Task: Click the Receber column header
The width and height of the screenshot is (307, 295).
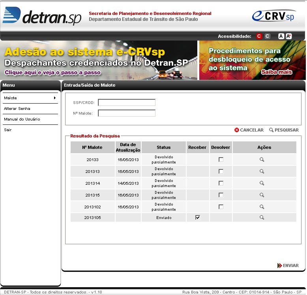Action: [198, 147]
